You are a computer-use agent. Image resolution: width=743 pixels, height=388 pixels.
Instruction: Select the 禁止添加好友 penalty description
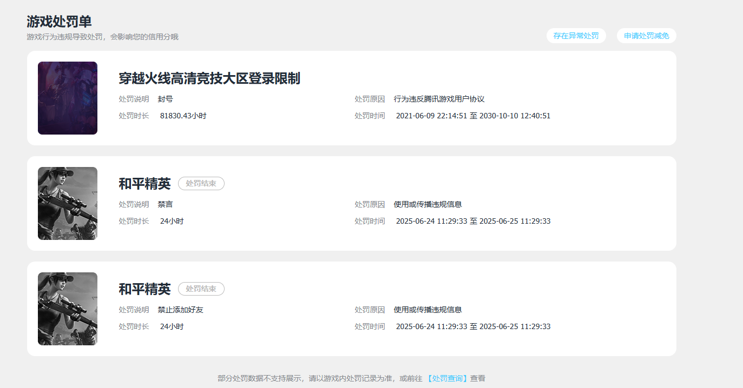[x=181, y=310]
